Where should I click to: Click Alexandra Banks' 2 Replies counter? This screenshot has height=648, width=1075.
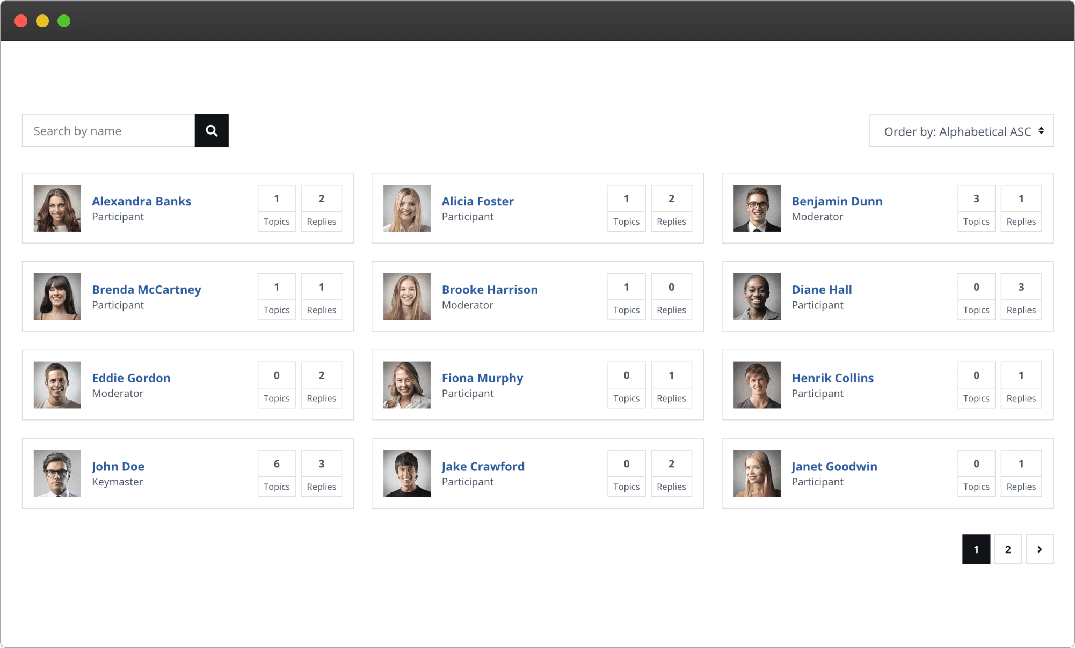(x=322, y=208)
